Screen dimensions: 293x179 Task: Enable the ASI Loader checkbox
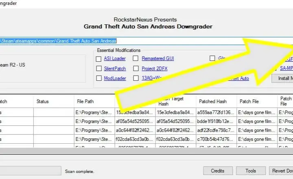pos(98,59)
